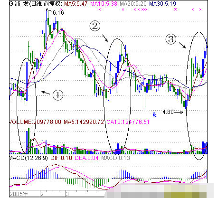Click the VOLUME:209778.00 label
The image size is (217, 198).
35,122
